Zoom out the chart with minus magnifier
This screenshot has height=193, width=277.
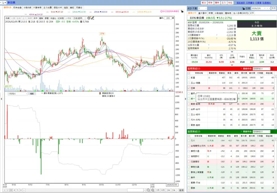[148, 190]
